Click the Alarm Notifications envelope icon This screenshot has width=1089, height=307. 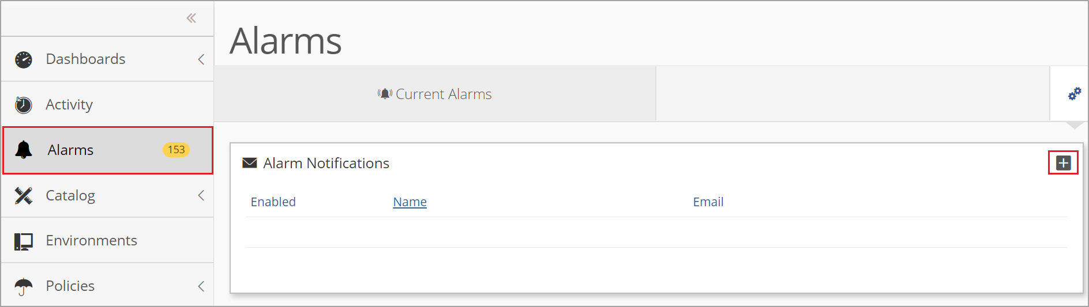(250, 163)
